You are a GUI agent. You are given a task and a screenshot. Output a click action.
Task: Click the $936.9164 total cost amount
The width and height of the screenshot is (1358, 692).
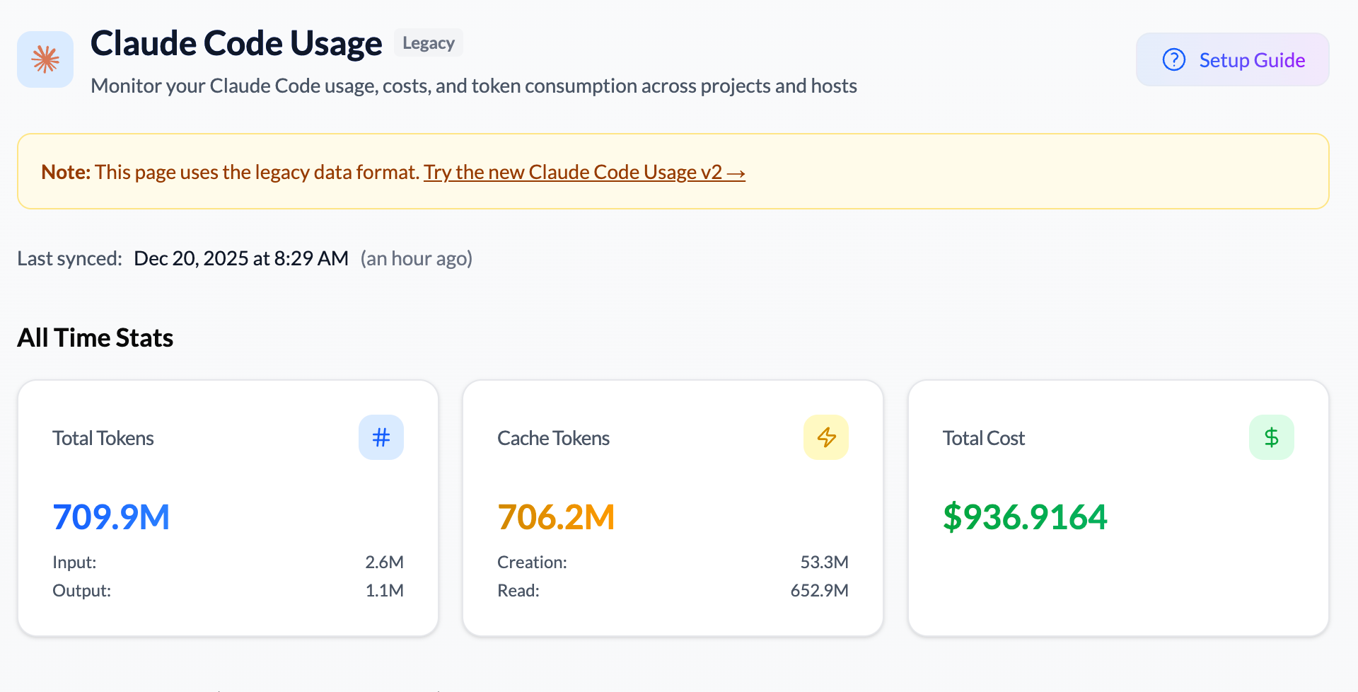[x=1024, y=517]
